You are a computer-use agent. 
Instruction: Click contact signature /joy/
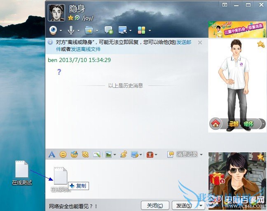(x=87, y=18)
